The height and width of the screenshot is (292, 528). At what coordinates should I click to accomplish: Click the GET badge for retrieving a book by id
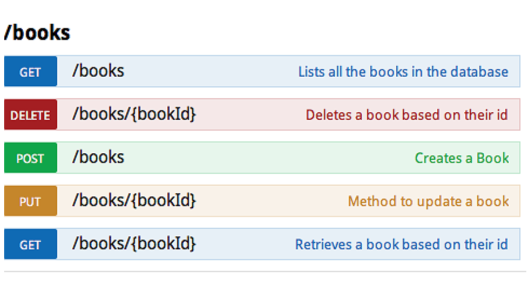click(x=30, y=244)
